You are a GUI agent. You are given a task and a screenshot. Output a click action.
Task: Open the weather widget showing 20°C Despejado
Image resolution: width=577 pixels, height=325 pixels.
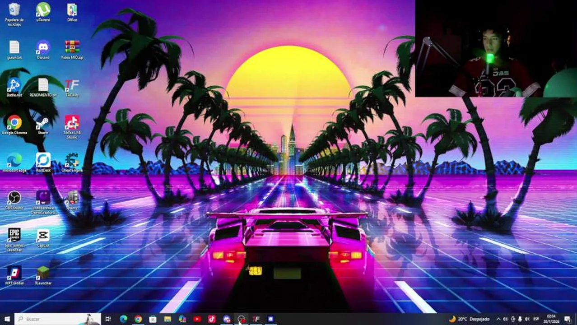[469, 319]
